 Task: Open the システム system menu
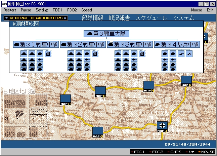point(183,18)
